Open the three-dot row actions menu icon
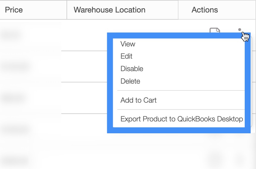Viewport: 256px width, 169px height. pos(240,30)
